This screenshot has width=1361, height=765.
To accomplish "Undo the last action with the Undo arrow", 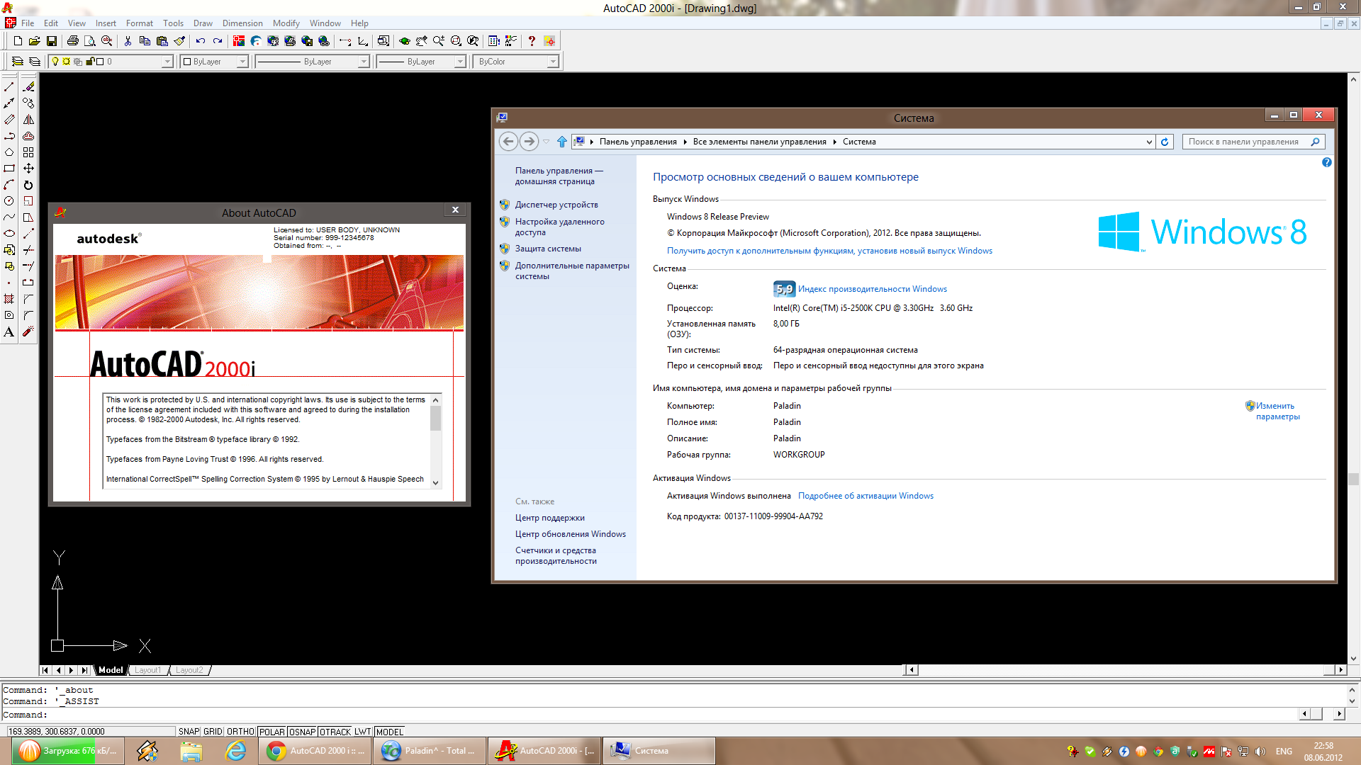I will (x=201, y=41).
